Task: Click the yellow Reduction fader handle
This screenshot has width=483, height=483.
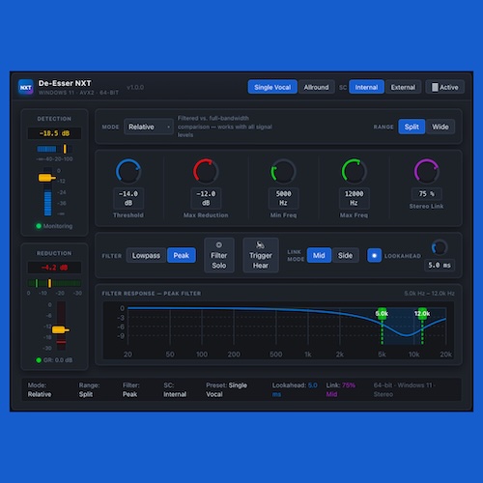Action: point(61,329)
